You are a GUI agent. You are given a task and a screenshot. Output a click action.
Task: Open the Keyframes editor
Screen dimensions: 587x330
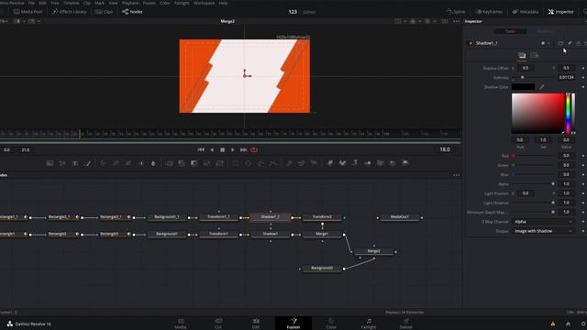pos(489,12)
